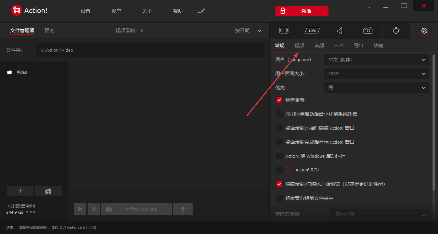Select the screenshot camera icon
The image size is (438, 234).
tap(368, 31)
